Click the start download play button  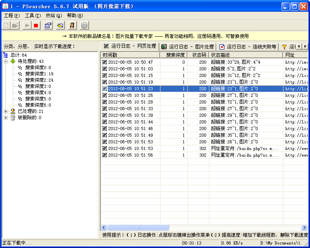click(27, 25)
